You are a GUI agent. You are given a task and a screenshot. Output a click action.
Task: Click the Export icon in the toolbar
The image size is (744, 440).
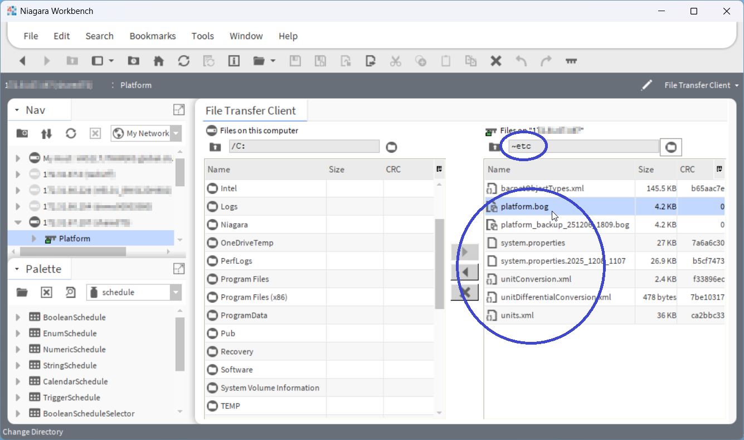coord(371,61)
